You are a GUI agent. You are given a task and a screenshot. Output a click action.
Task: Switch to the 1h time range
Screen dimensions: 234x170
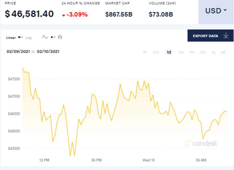145,52
